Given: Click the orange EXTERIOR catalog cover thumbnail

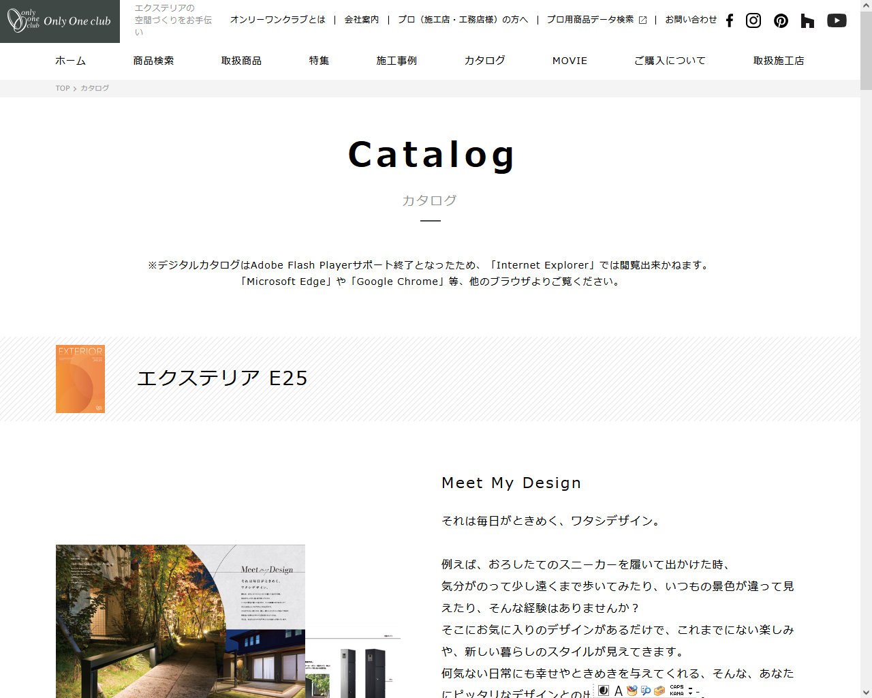Looking at the screenshot, I should (x=80, y=379).
